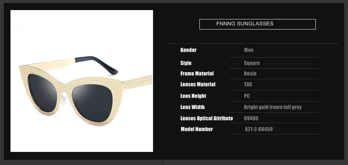Click the Square style value

point(252,63)
